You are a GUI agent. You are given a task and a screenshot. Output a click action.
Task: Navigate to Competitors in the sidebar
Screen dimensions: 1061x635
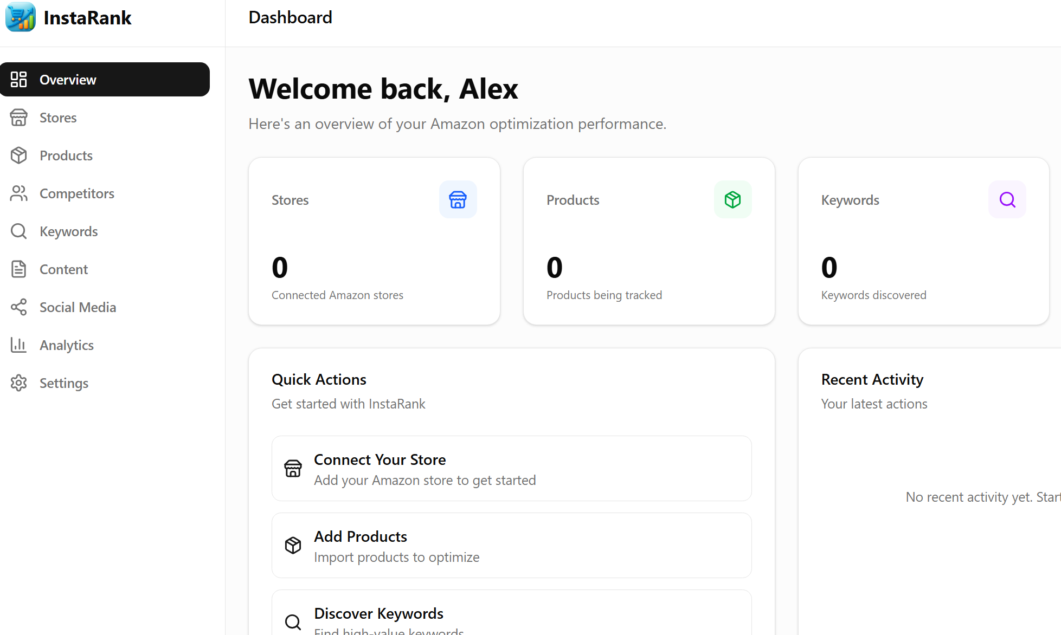pos(76,193)
